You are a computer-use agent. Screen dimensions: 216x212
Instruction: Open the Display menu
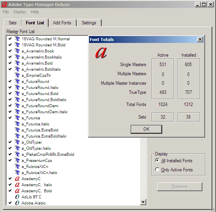(20, 12)
